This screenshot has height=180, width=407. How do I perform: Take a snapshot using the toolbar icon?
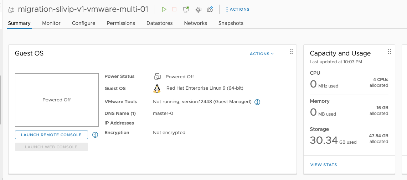click(210, 10)
